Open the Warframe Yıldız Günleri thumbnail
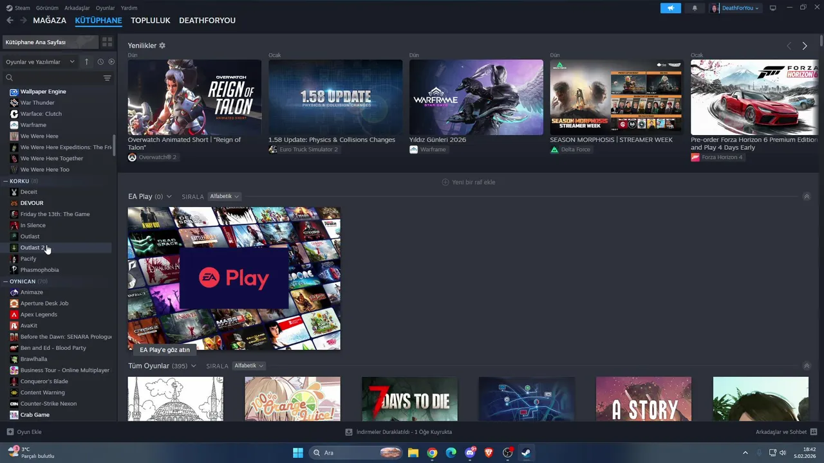 pos(476,97)
